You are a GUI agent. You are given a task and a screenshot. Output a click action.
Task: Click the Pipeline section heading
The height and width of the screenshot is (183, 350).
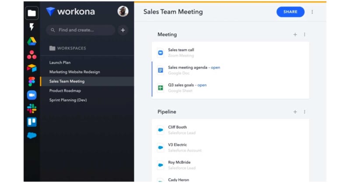167,112
